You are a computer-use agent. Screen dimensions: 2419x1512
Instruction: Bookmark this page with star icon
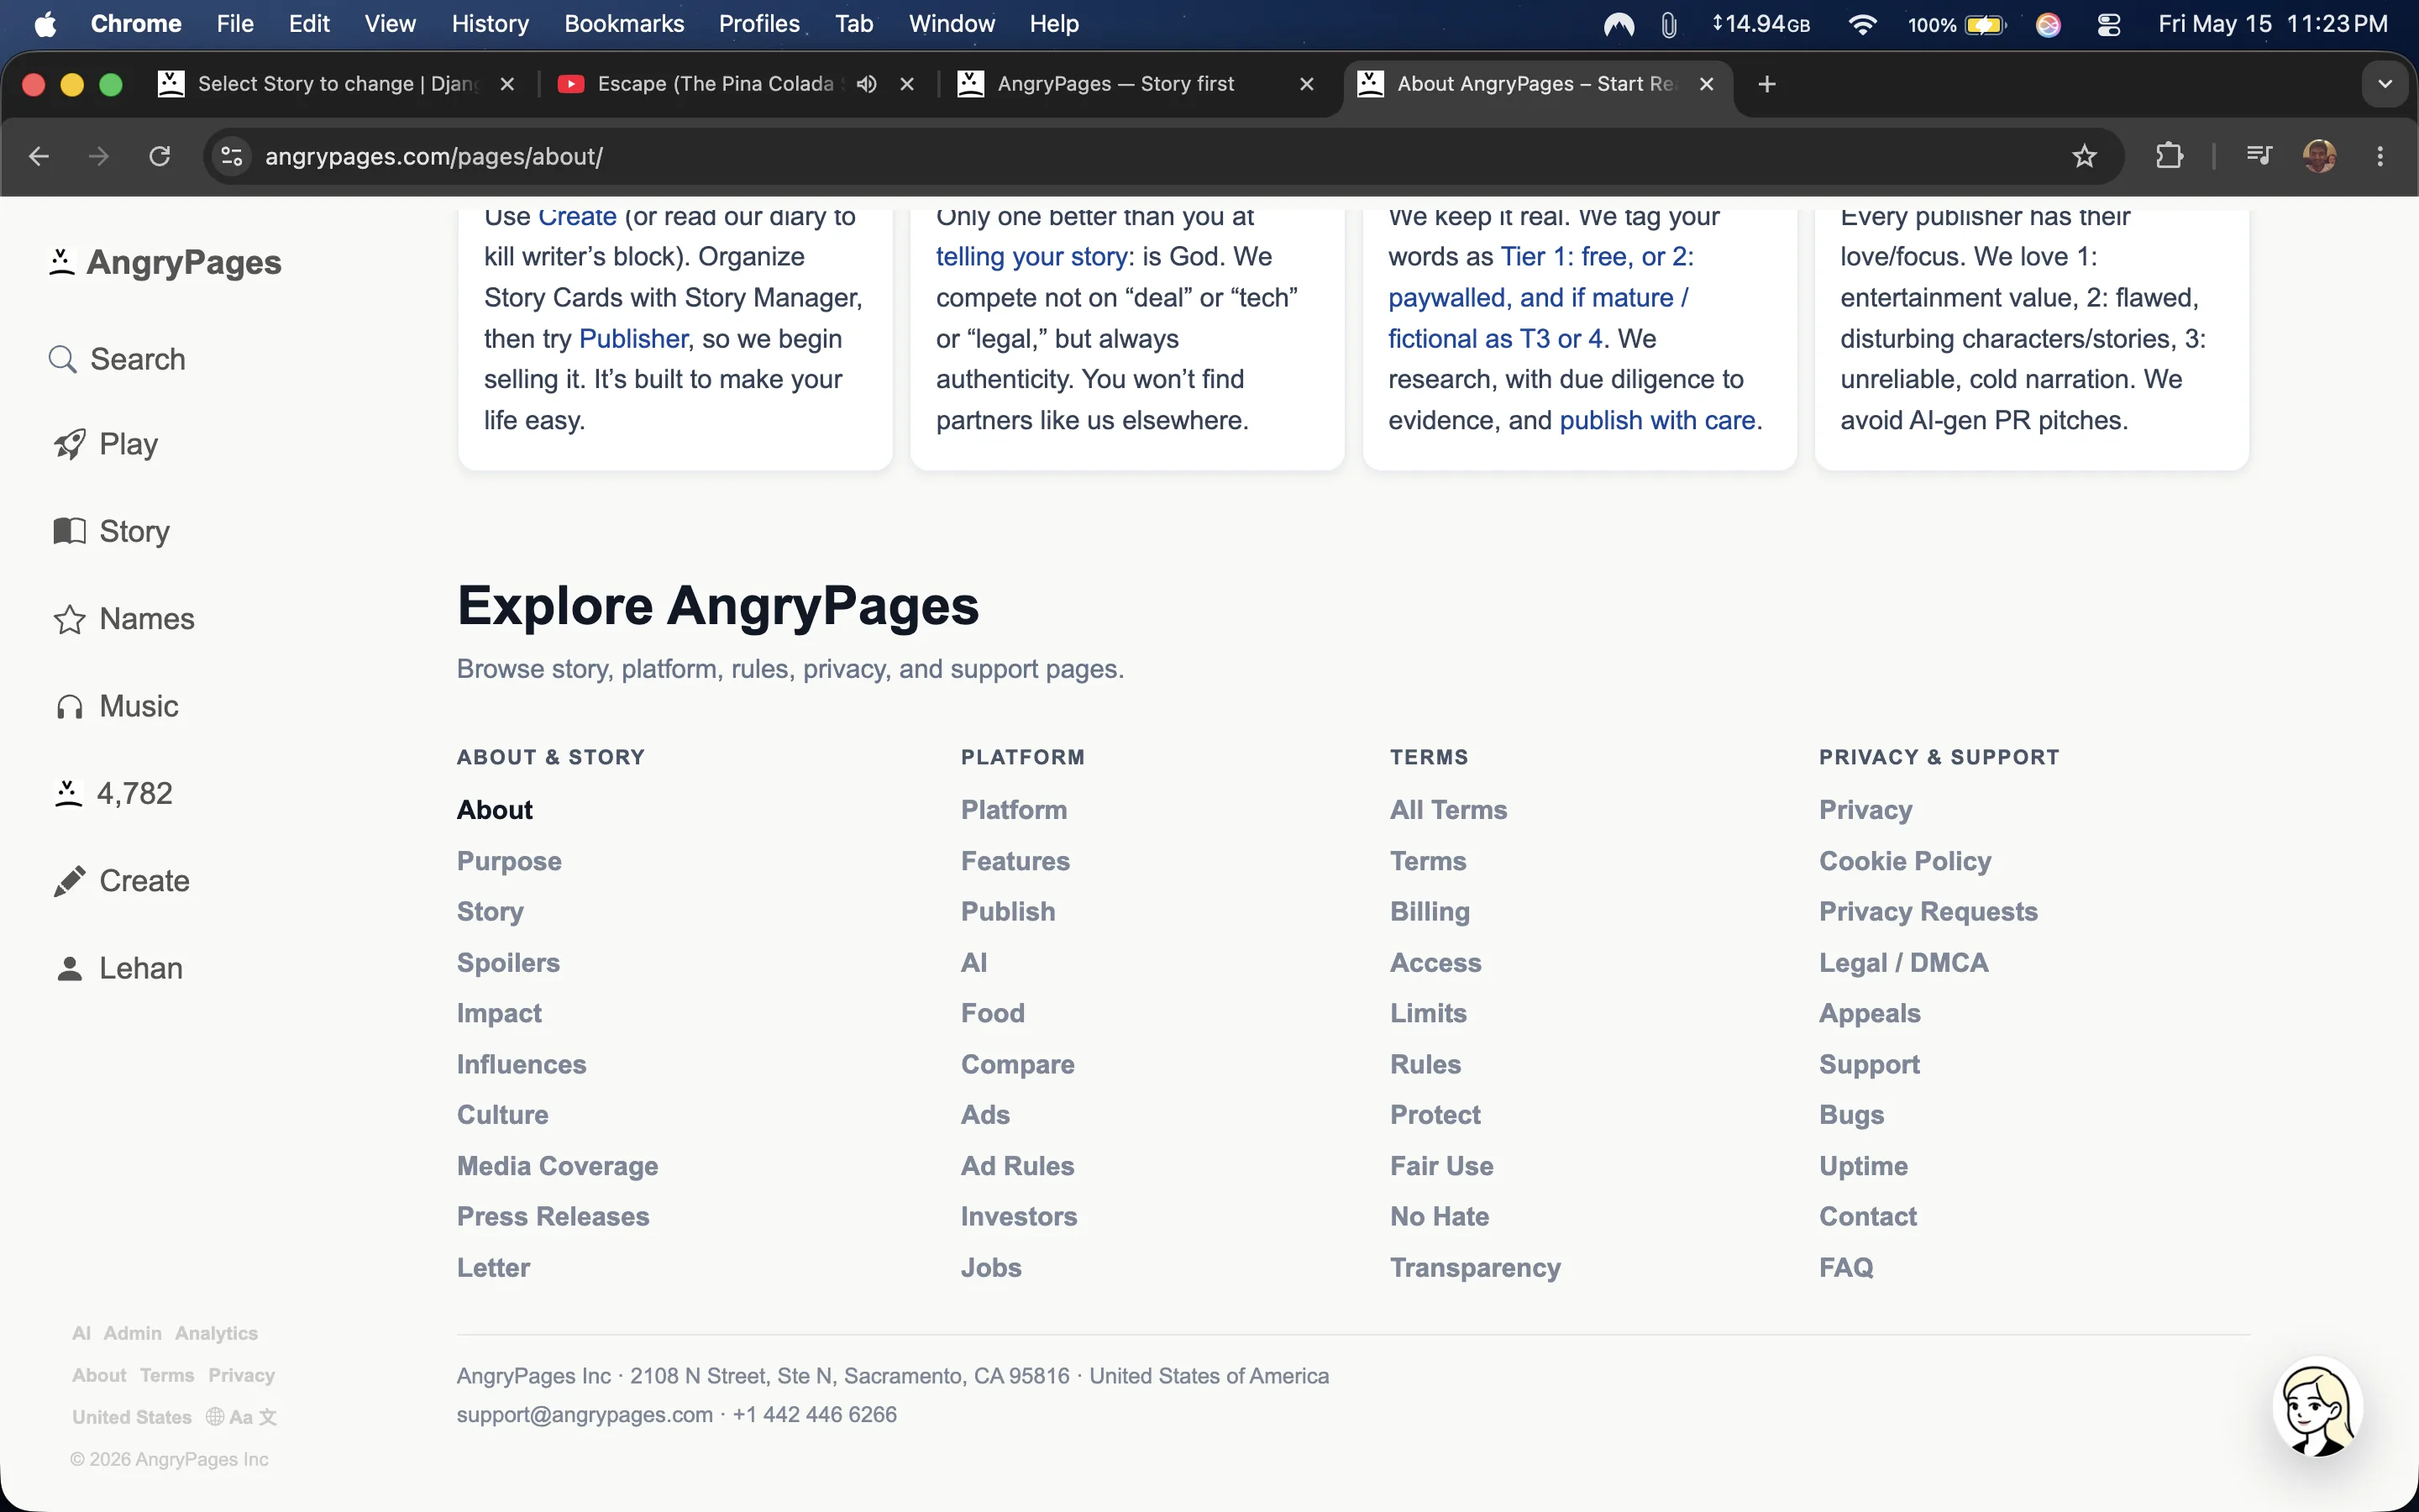tap(2084, 156)
